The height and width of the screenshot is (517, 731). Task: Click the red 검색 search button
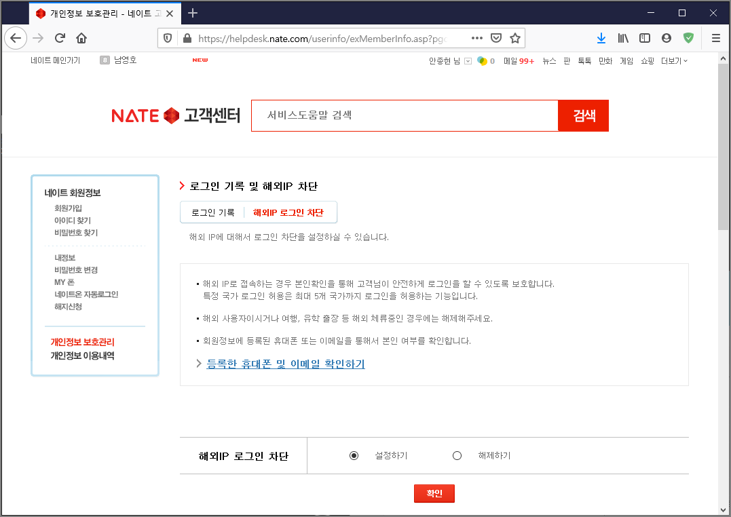[x=583, y=115]
